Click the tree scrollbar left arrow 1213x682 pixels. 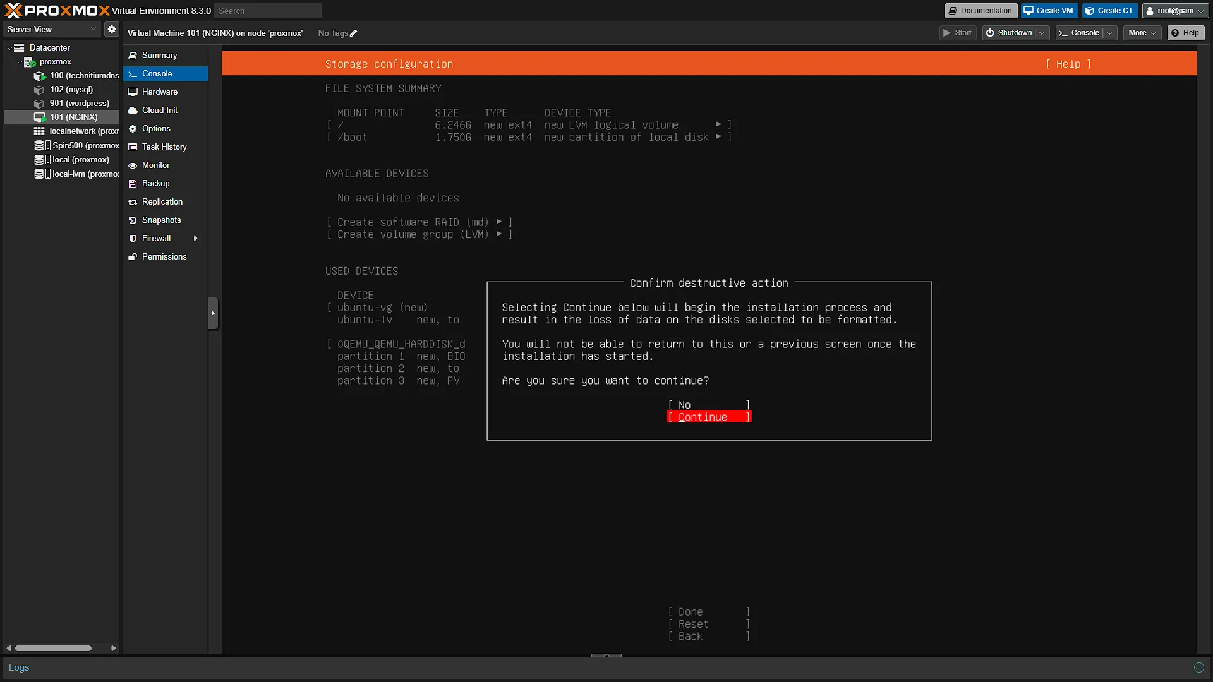point(8,649)
